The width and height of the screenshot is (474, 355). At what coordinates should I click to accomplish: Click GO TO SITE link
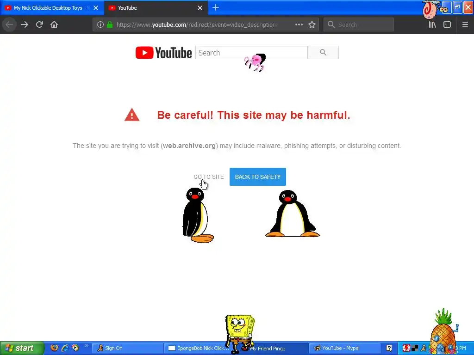point(209,177)
